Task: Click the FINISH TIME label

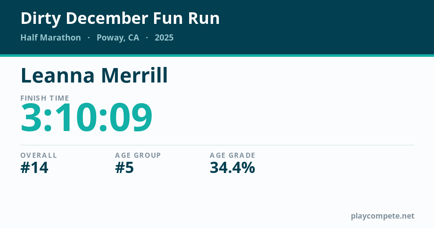Action: pyautogui.click(x=45, y=98)
